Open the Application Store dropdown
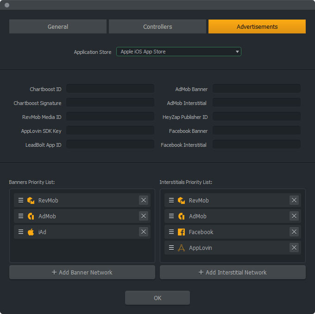 179,52
